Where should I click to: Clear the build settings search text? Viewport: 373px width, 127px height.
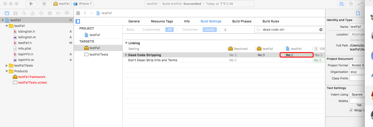click(321, 29)
